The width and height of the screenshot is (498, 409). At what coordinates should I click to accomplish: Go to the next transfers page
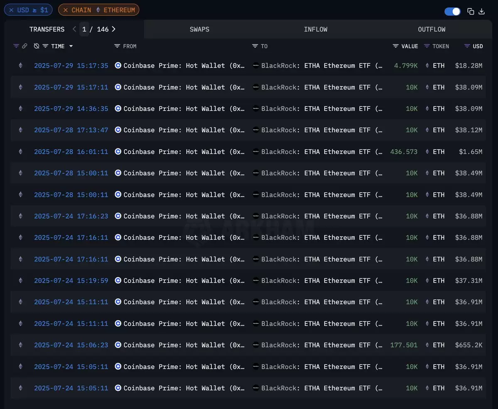click(114, 29)
